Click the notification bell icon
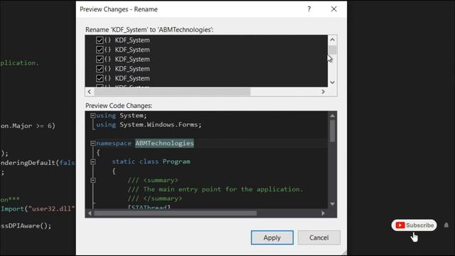The height and width of the screenshot is (256, 455). point(446,225)
